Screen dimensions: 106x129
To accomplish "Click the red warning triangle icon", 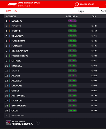I will (x=16, y=11).
